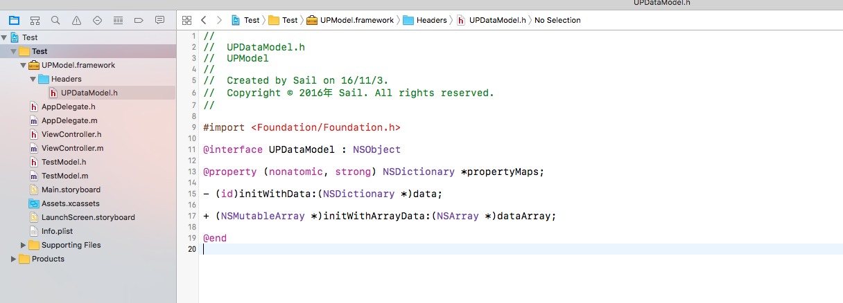
Task: Click line number 13 in gutter
Action: pyautogui.click(x=192, y=172)
